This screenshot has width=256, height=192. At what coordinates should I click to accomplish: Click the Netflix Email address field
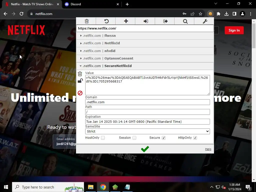point(65,141)
